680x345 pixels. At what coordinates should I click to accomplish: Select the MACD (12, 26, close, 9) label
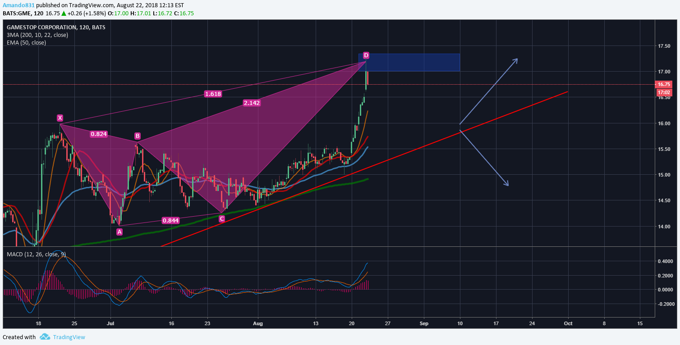point(37,254)
